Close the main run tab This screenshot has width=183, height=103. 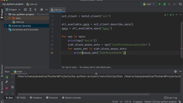click(24, 72)
